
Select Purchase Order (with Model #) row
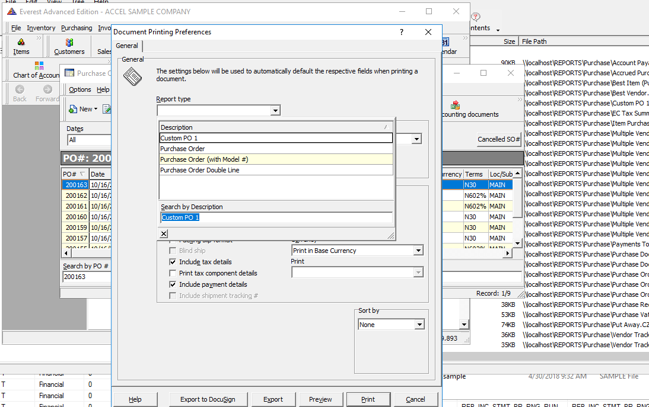click(276, 159)
